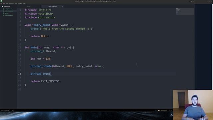The width and height of the screenshot is (213, 120).
Task: Click 'entry_point' in the function definition line
Action: pos(42,25)
